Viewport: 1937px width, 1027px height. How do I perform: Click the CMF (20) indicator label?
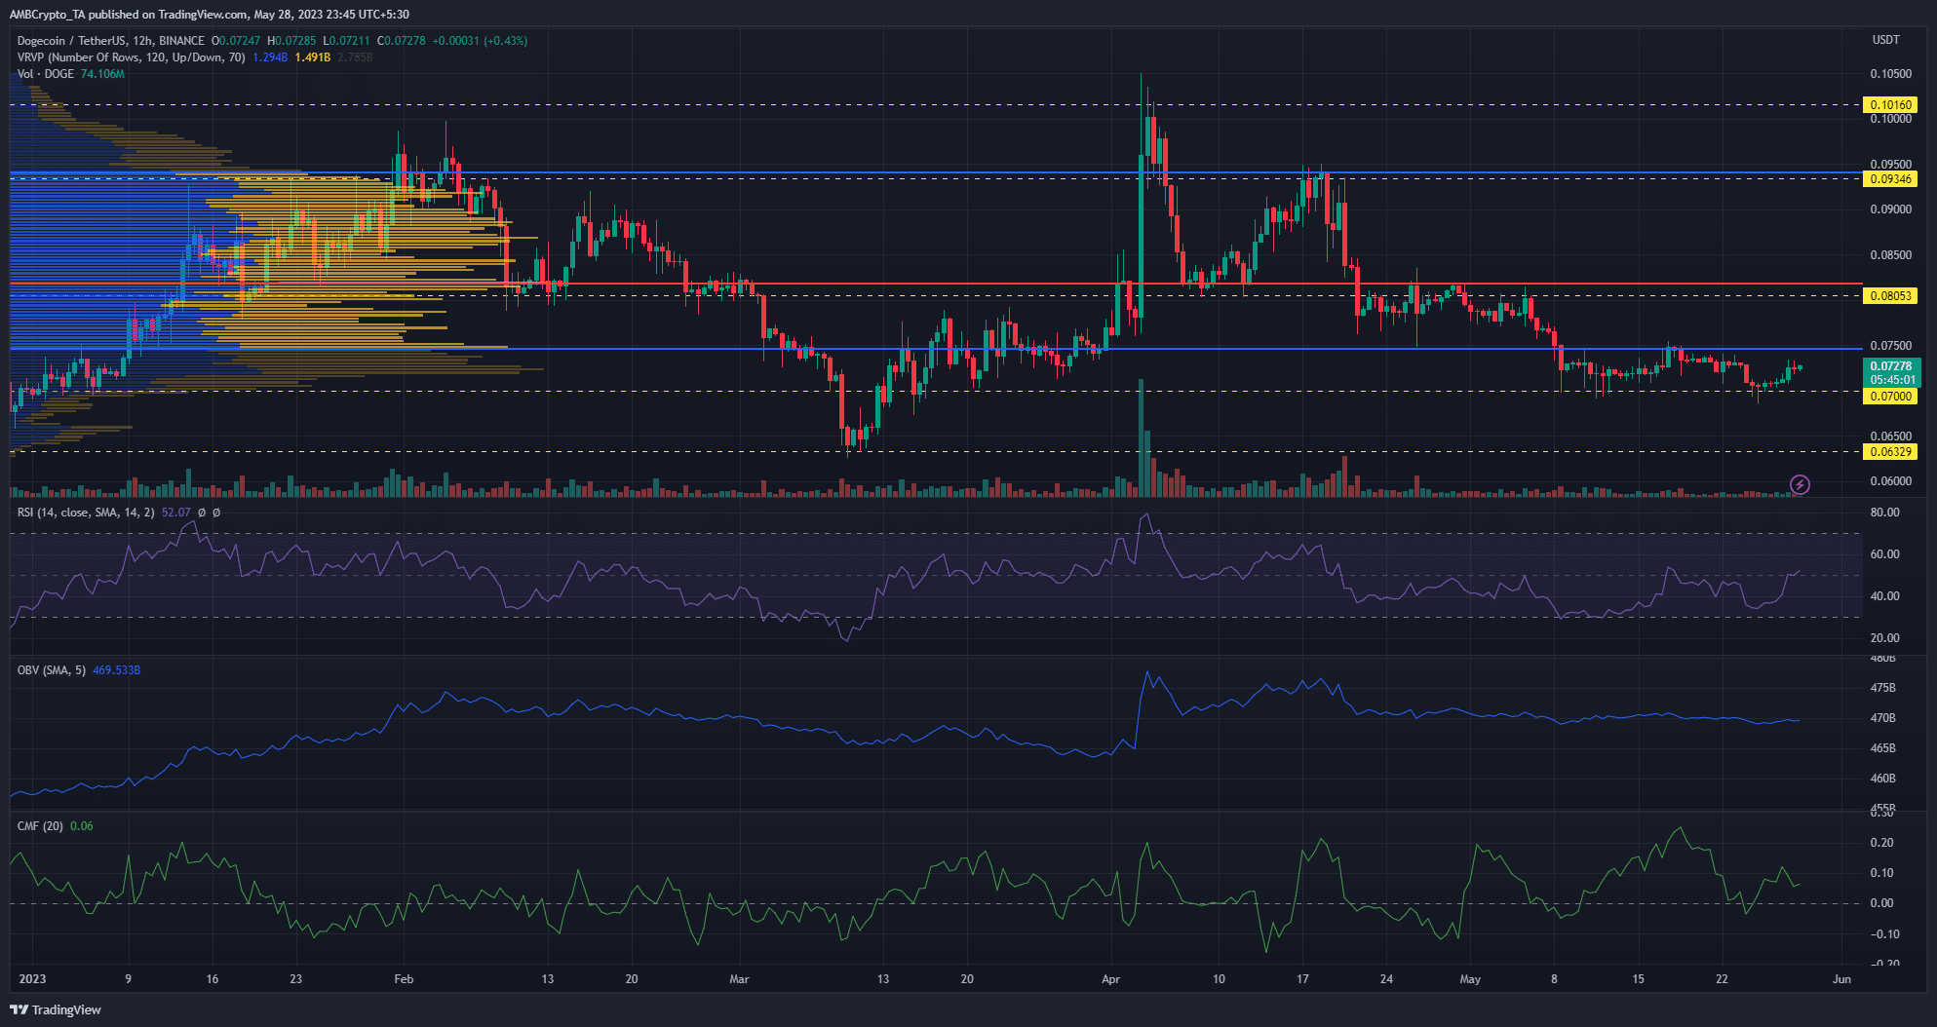coord(40,826)
